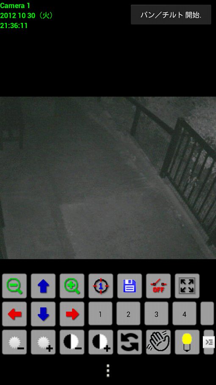Toggle the yellow light bulb
This screenshot has width=216, height=385.
(187, 342)
